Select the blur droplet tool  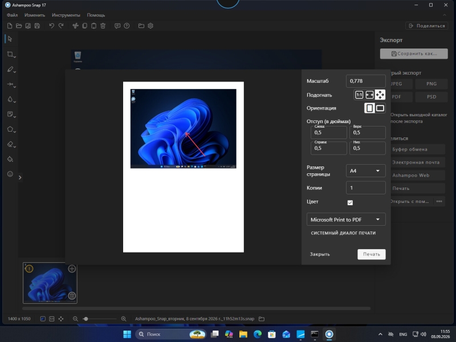click(11, 99)
